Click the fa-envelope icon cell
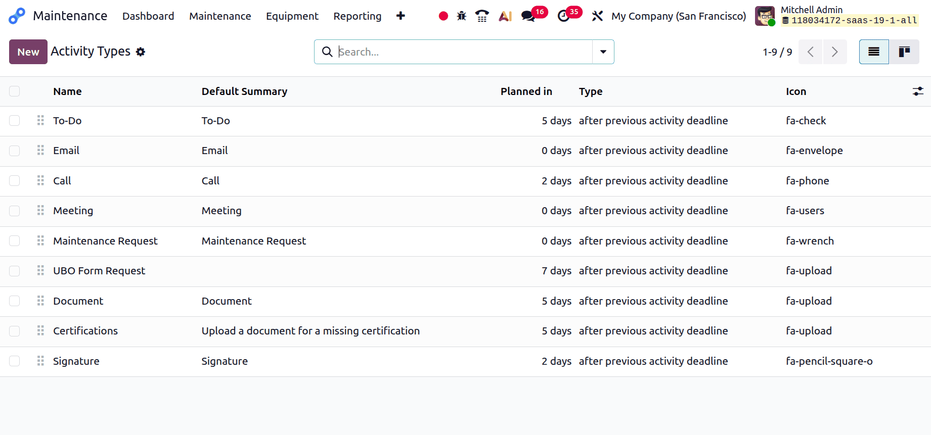Image resolution: width=931 pixels, height=435 pixels. (814, 151)
